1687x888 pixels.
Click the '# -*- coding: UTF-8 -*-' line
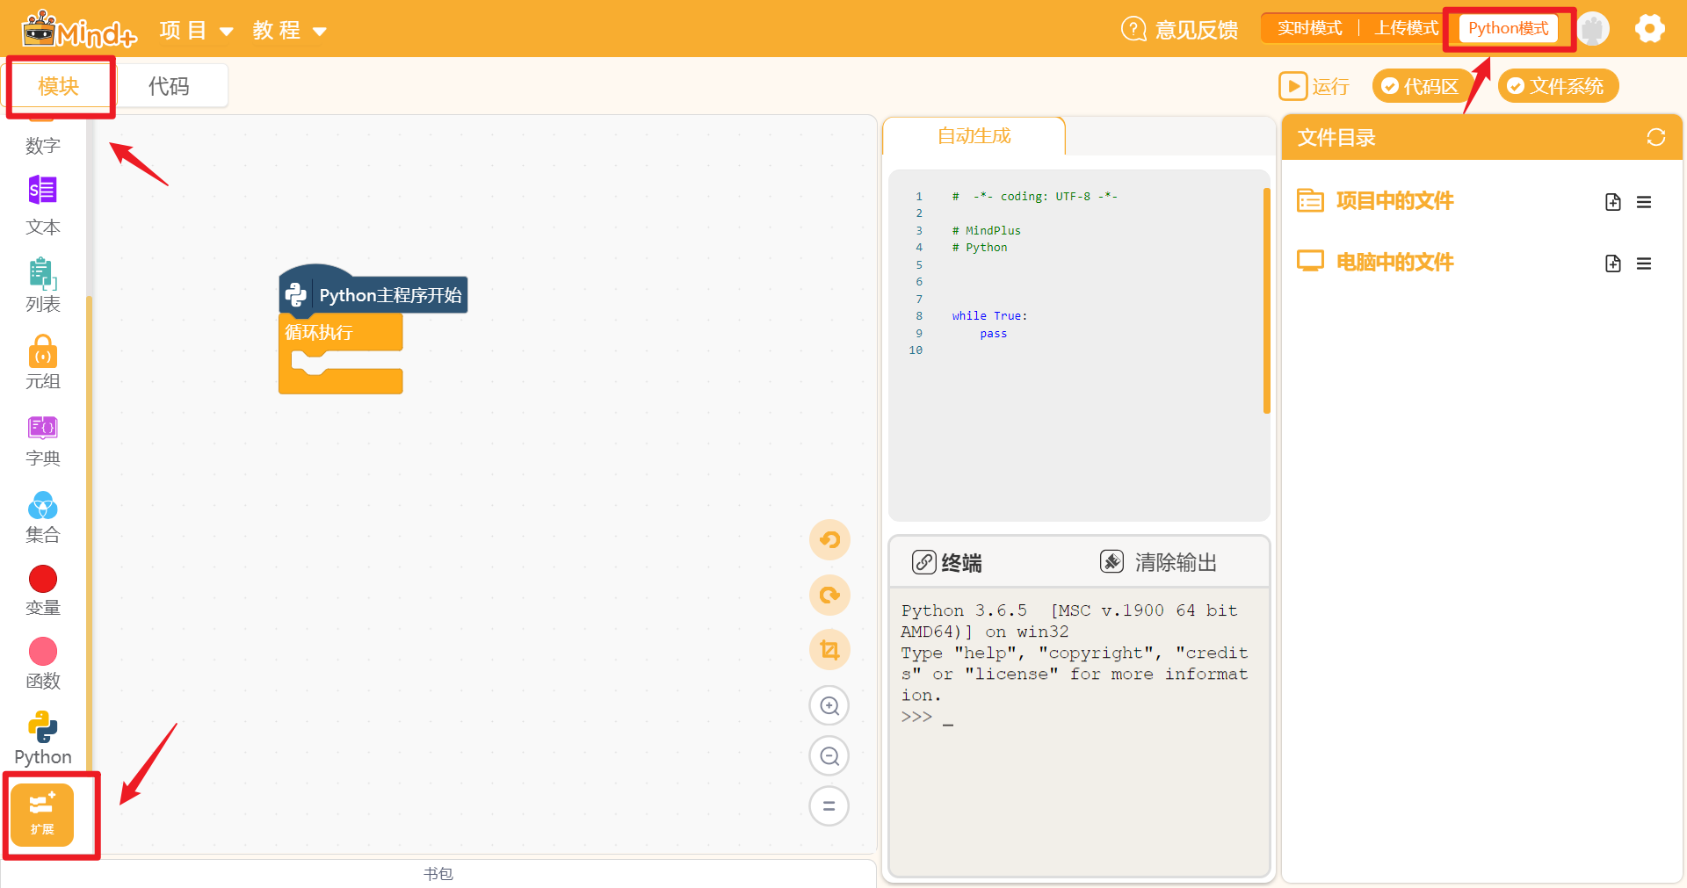point(1034,197)
